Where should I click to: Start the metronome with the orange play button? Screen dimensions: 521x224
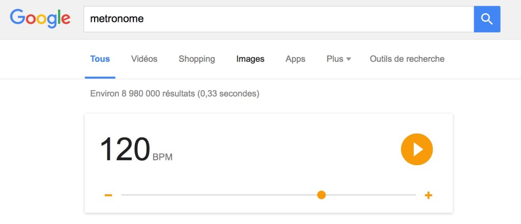pyautogui.click(x=417, y=149)
